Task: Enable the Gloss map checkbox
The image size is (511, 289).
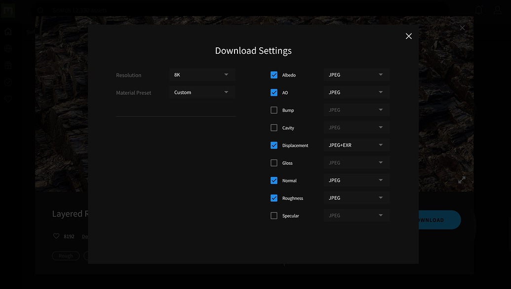Action: click(x=274, y=163)
